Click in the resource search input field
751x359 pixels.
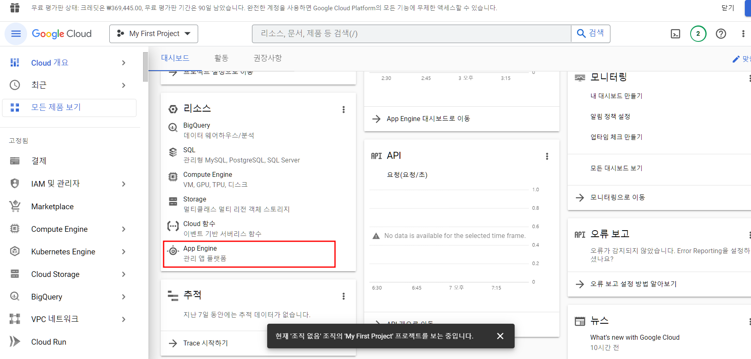[x=411, y=34]
